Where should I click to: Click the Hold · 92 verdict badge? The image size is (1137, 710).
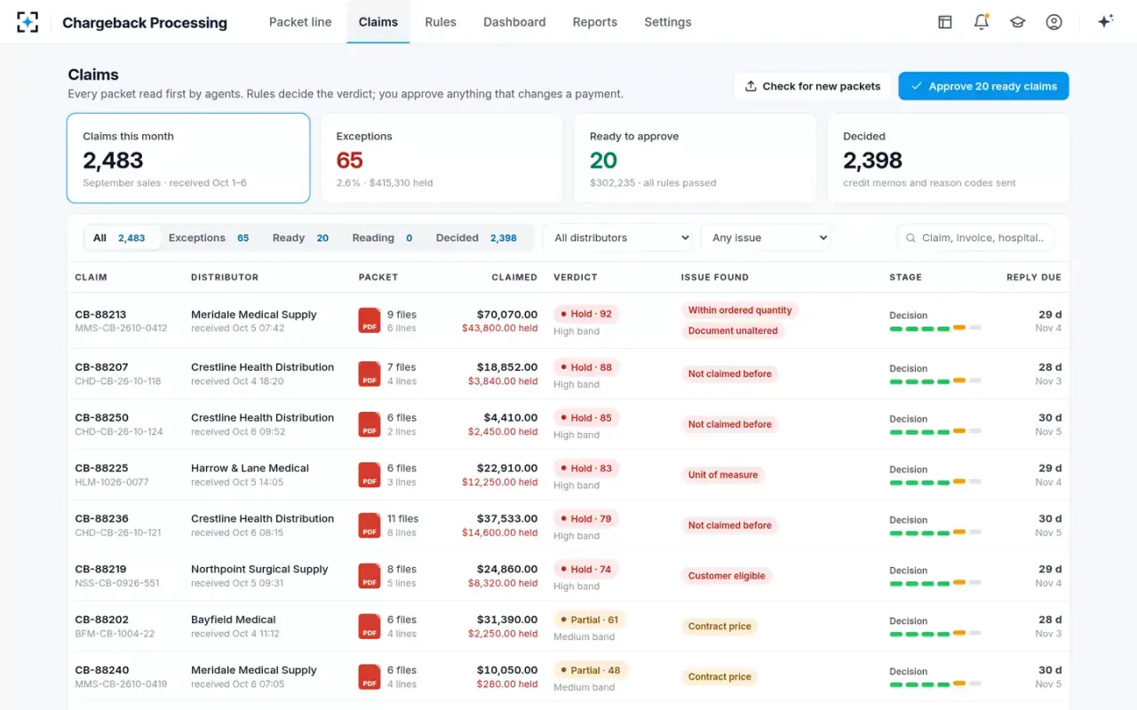[x=586, y=314]
